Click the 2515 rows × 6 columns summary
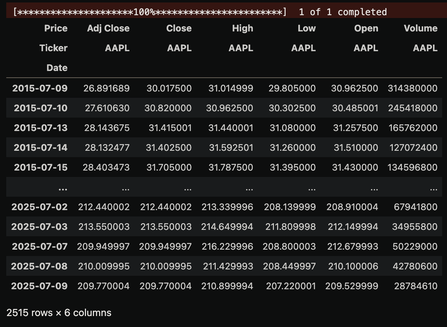 pos(59,313)
